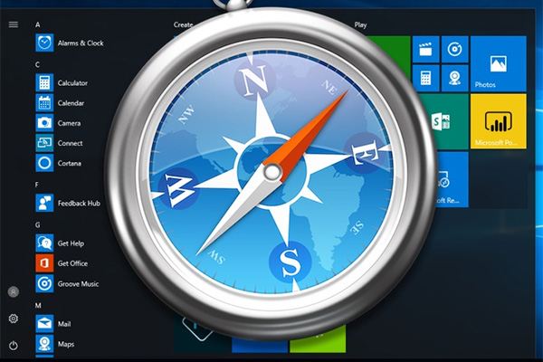Screen dimensions: 543x362
Task: Click the letter F group header
Action: 37,185
